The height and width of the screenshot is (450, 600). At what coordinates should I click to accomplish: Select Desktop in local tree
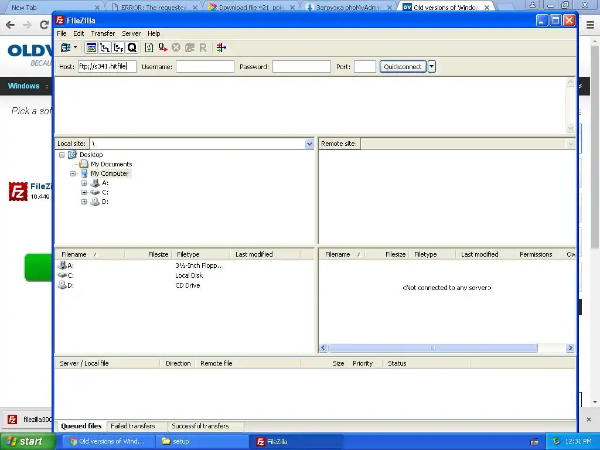tap(91, 155)
